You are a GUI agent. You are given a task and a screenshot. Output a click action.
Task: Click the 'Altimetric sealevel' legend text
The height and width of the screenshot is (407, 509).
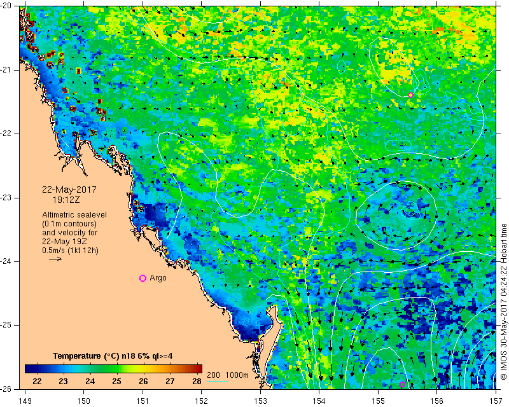74,215
